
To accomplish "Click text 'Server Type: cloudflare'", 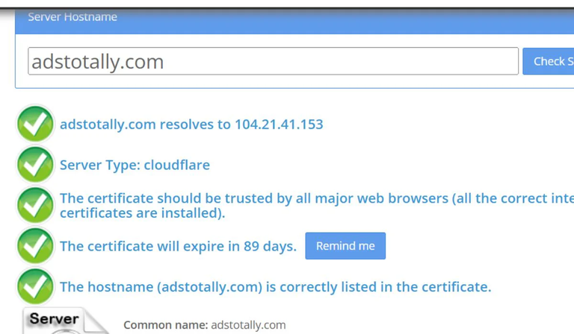I will pos(135,165).
